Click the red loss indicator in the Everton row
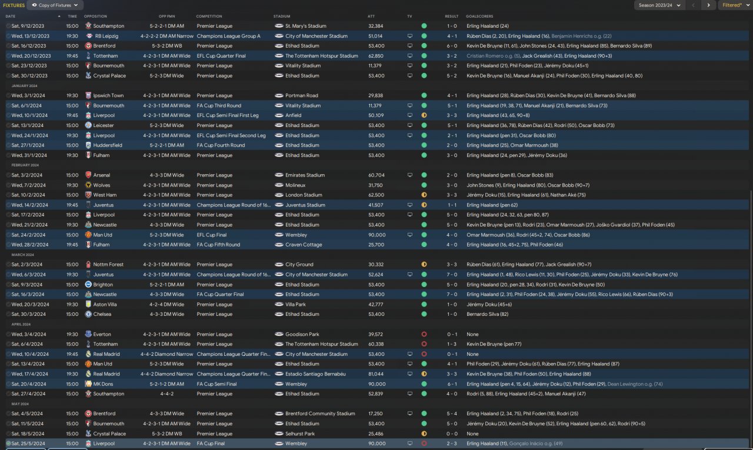753x450 pixels. (x=424, y=334)
